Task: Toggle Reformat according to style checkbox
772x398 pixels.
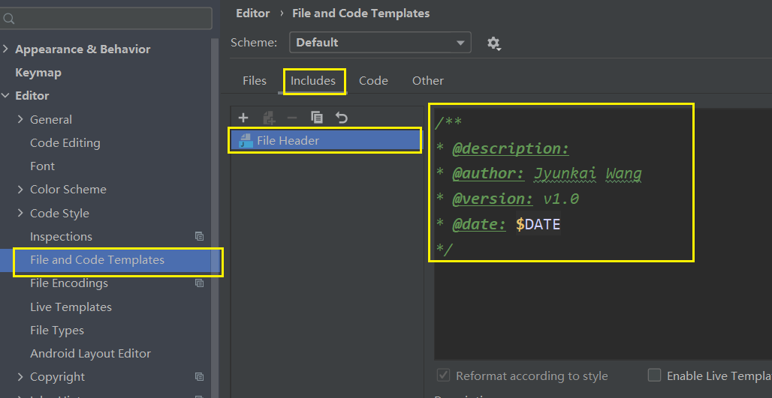Action: tap(443, 376)
